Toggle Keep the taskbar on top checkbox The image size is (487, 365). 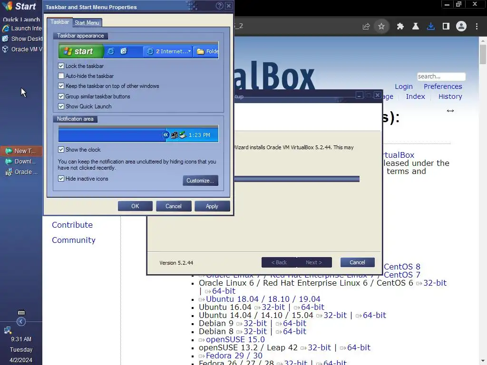click(61, 86)
